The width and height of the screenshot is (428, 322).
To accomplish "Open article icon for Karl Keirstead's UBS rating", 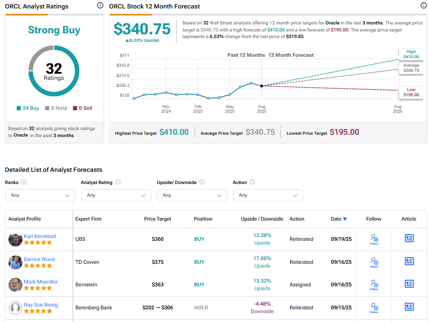I will tap(409, 238).
